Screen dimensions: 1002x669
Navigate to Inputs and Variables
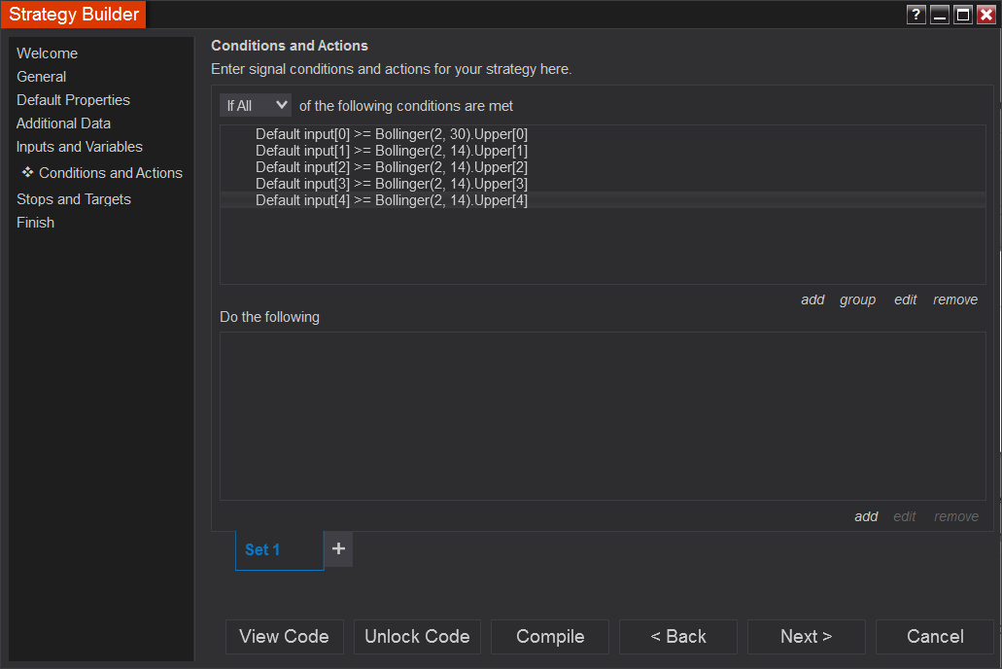point(80,147)
